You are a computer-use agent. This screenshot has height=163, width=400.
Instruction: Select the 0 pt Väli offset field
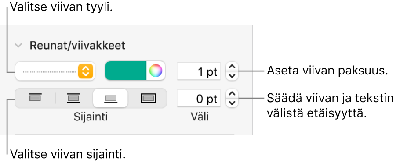pos(199,98)
